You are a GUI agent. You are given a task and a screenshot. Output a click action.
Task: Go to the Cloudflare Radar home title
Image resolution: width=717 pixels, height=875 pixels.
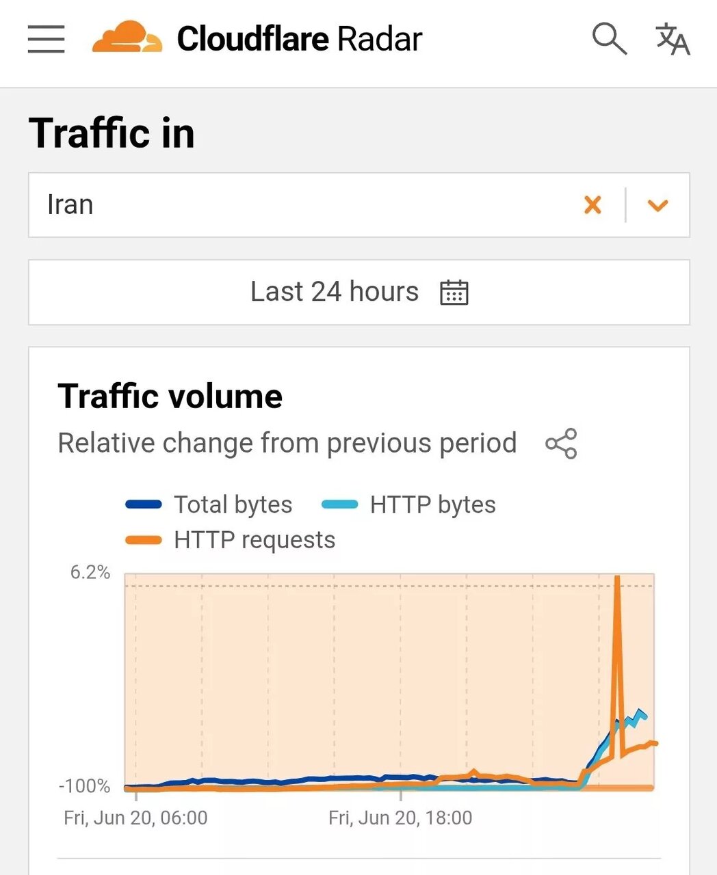click(x=300, y=39)
